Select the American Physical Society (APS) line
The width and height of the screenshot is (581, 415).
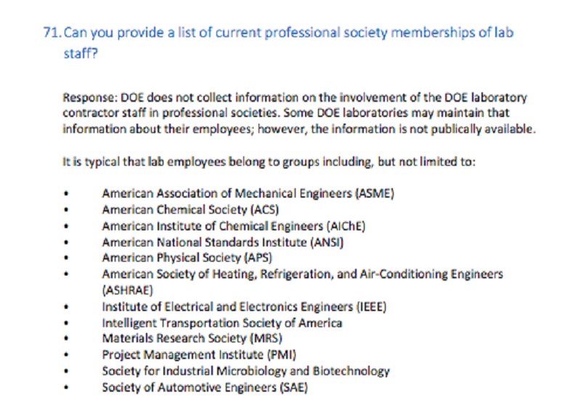pos(187,257)
